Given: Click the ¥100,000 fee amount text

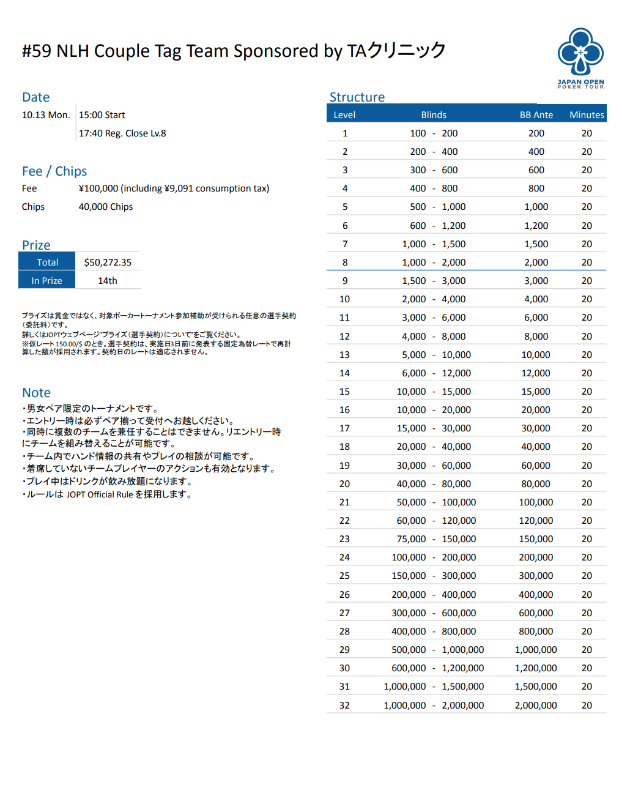Looking at the screenshot, I should tap(174, 188).
